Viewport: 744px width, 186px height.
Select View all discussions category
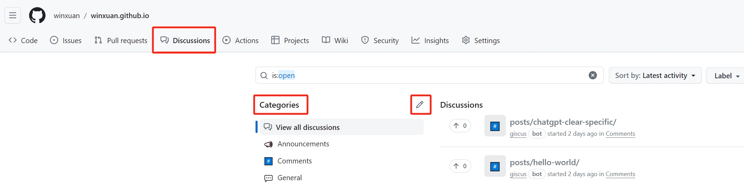[308, 127]
